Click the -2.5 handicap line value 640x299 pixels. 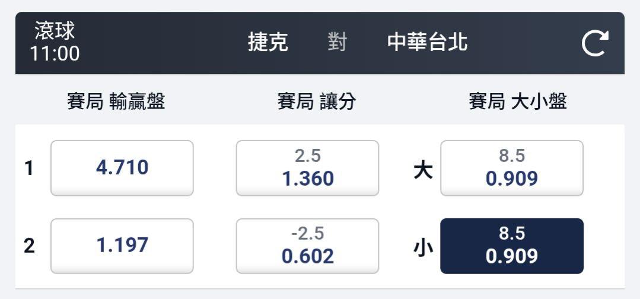(x=307, y=234)
